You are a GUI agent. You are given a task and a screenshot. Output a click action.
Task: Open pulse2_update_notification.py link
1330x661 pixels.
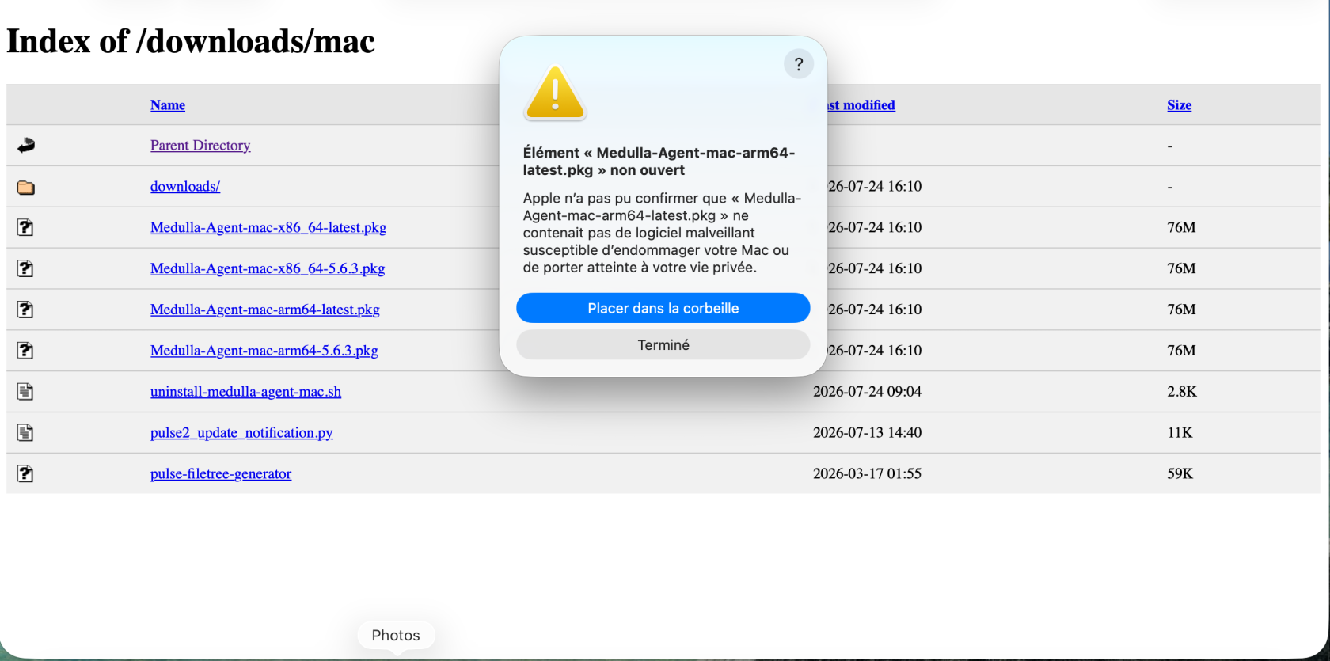point(241,433)
